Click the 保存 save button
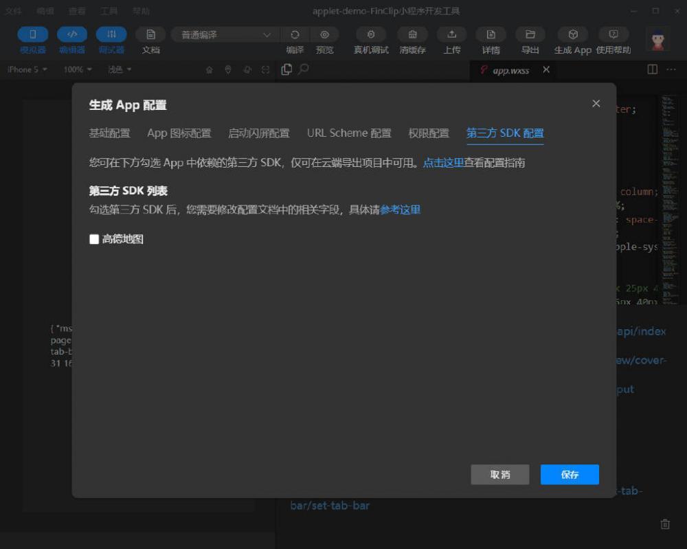Screen dimensions: 687x549 click(570, 475)
